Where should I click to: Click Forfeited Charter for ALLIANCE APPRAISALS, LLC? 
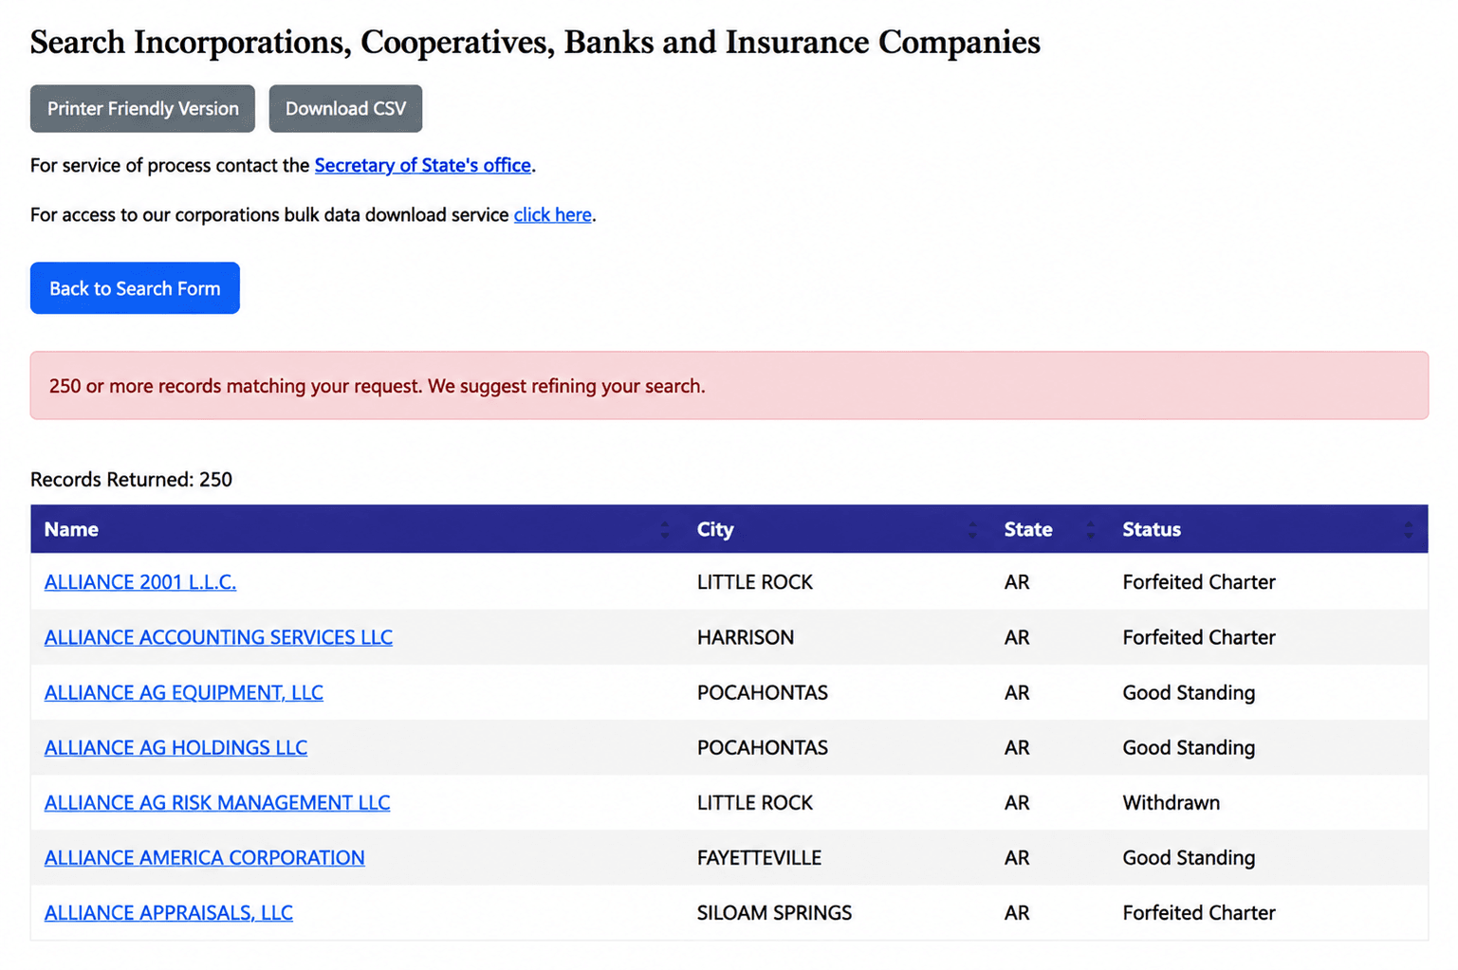pos(1199,912)
